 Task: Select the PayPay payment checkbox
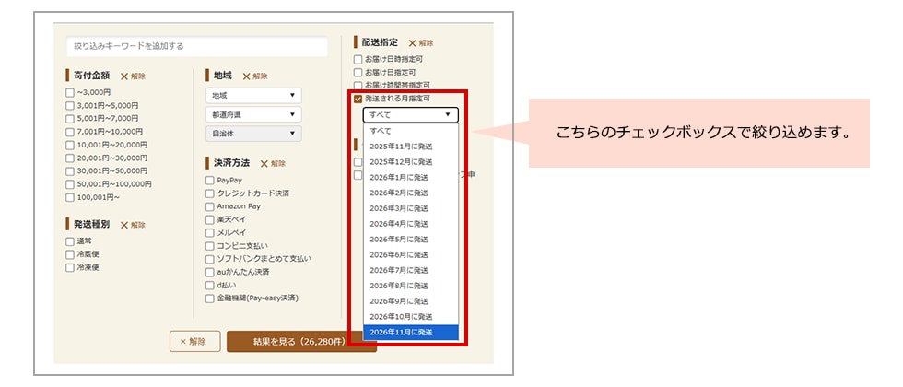tap(210, 181)
